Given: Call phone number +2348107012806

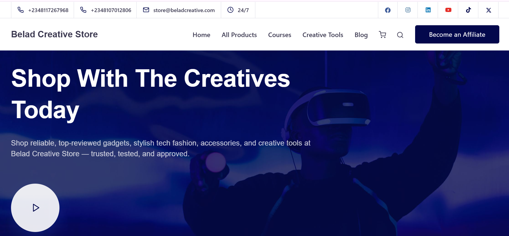Looking at the screenshot, I should [x=106, y=10].
